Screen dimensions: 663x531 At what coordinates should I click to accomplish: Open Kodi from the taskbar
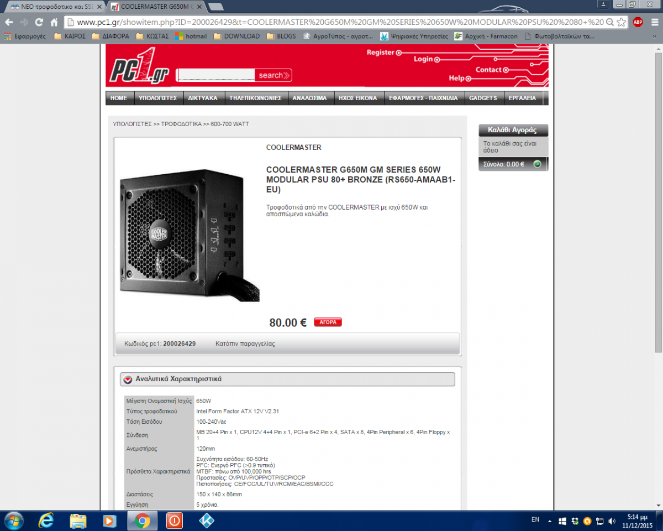tap(206, 521)
